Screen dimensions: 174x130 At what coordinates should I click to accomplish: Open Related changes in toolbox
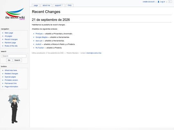pos(11,74)
